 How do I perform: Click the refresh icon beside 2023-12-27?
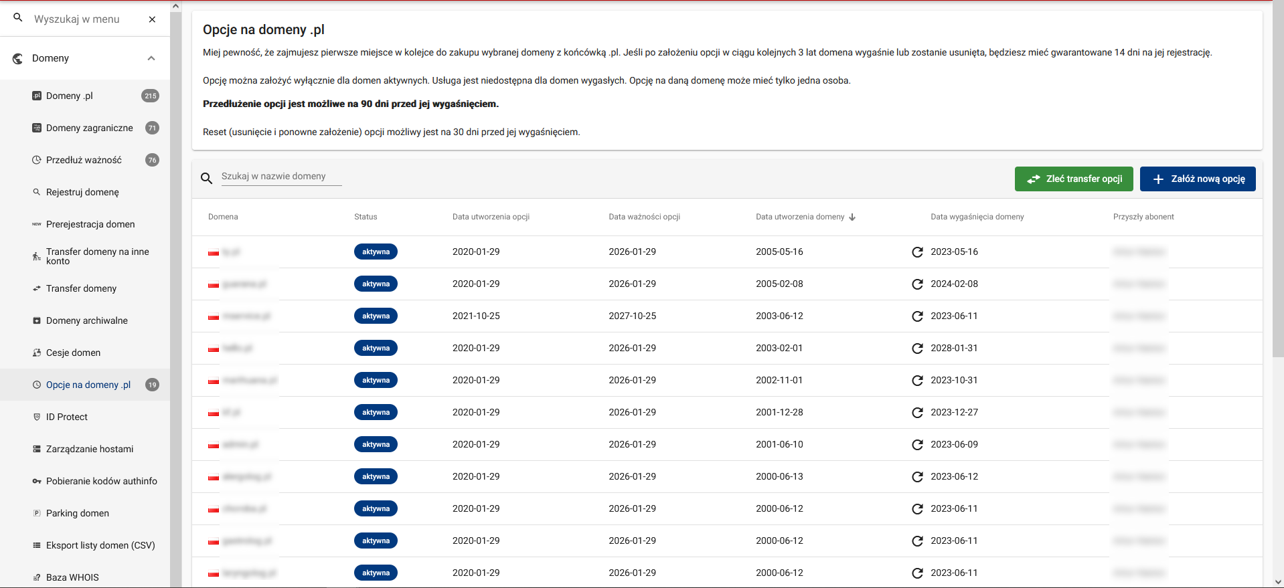point(917,413)
